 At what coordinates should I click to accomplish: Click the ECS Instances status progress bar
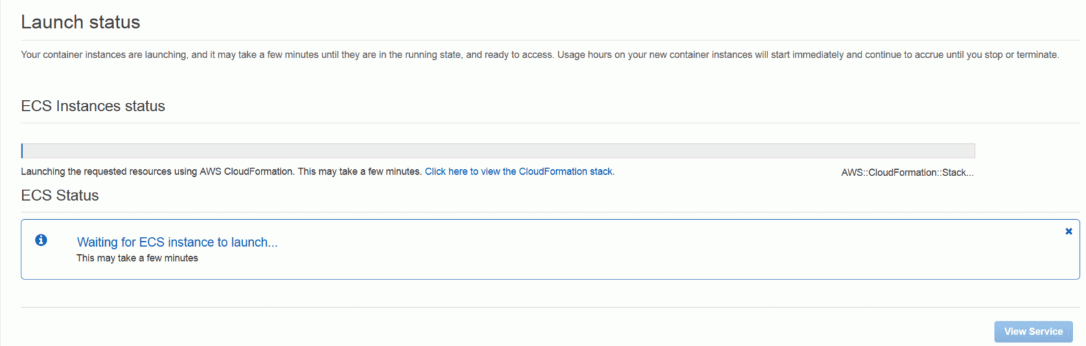498,151
